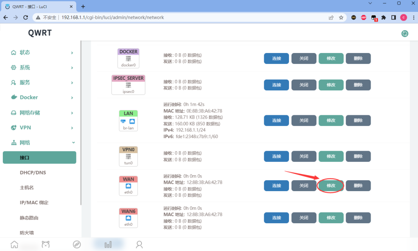
Task: Click the bar chart icon in bottom bar
Action: coord(108,244)
